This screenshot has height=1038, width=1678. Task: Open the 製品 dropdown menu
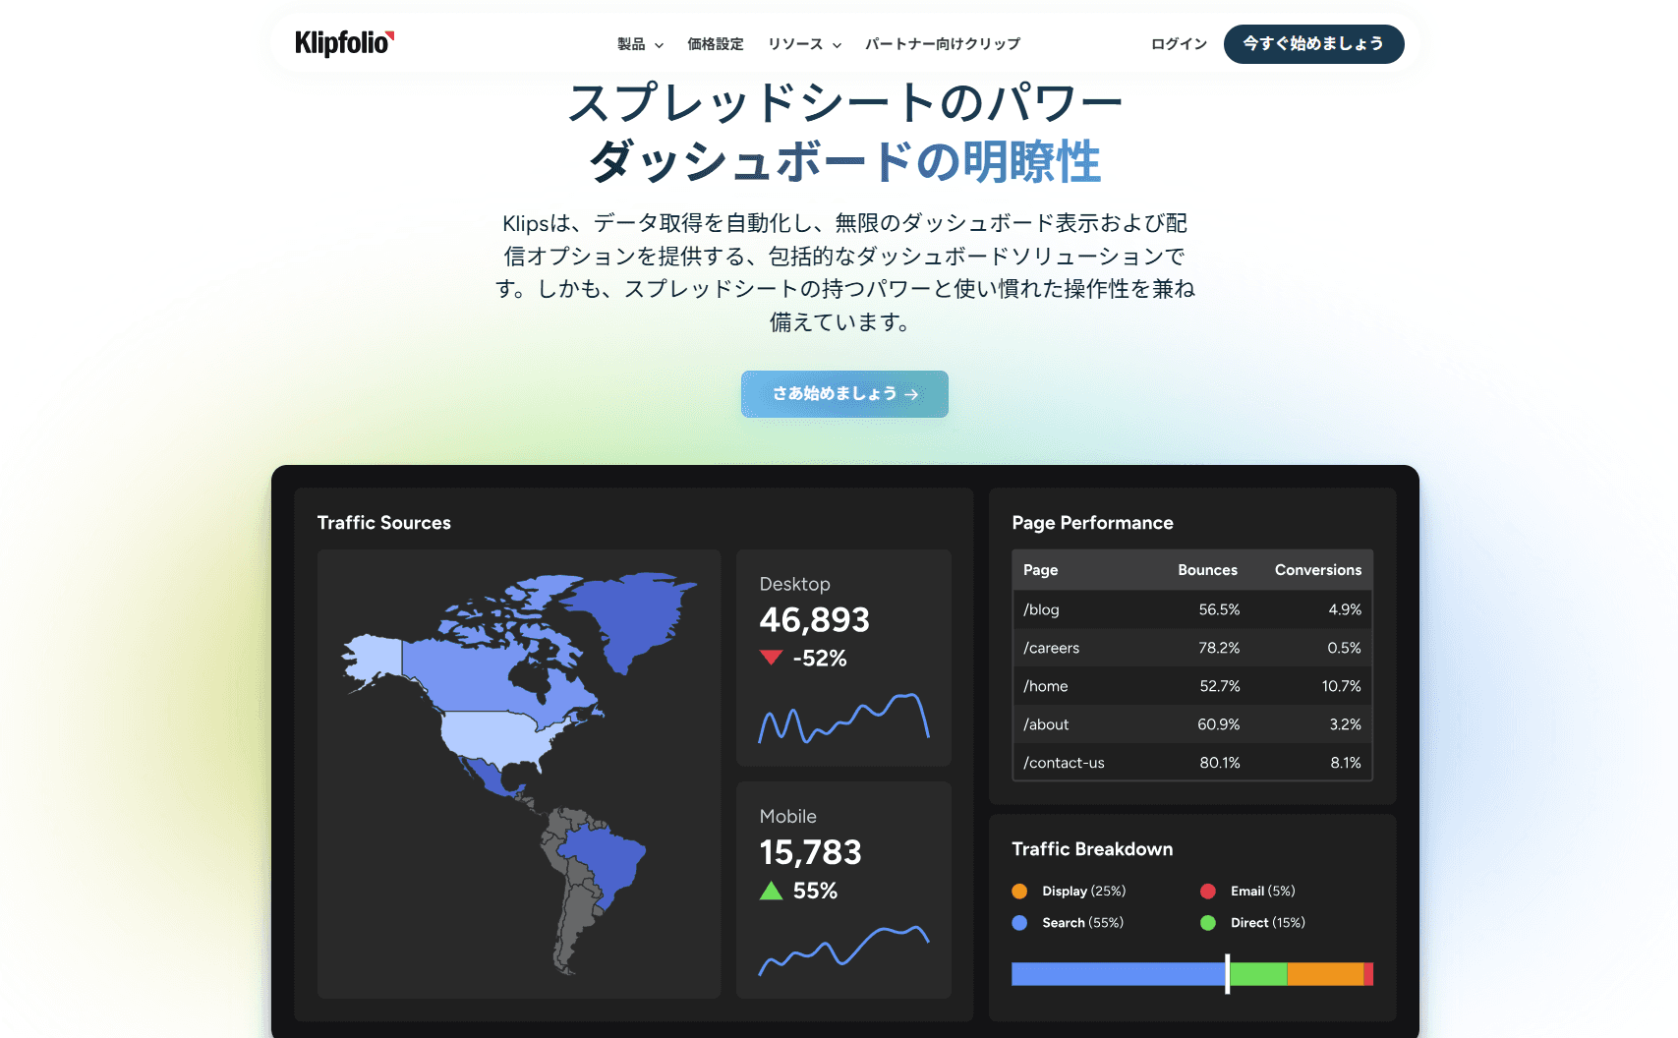click(640, 44)
